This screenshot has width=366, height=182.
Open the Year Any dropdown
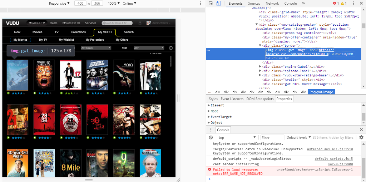(x=149, y=48)
